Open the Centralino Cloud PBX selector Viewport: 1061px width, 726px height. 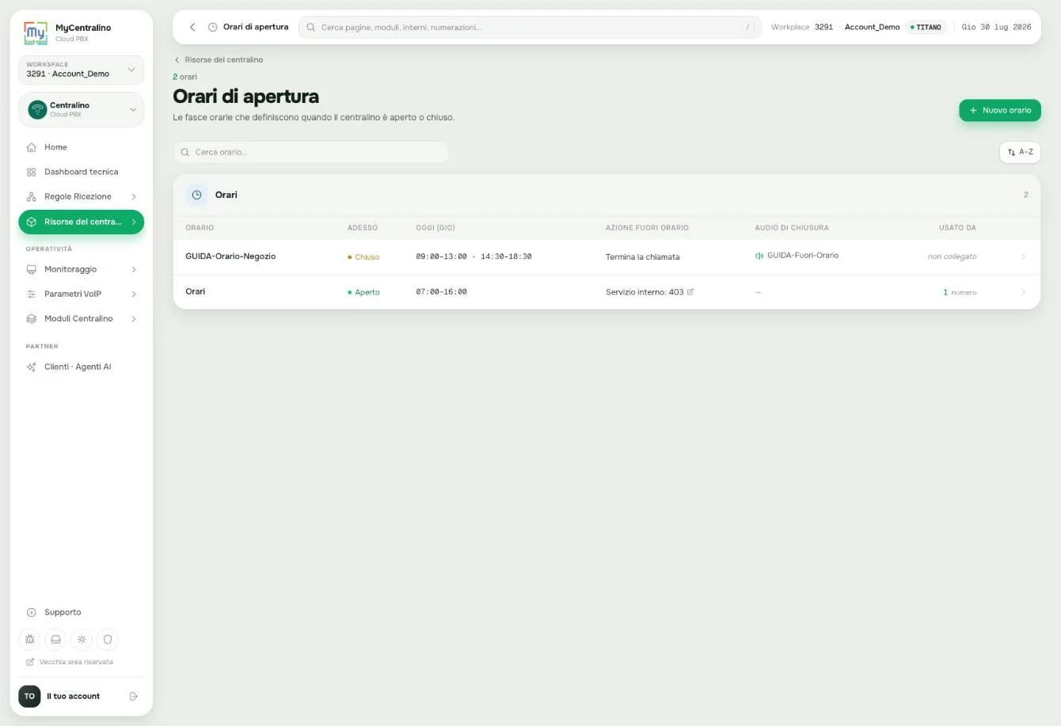(81, 109)
